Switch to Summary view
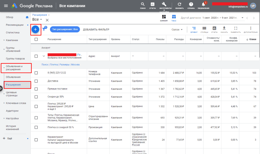 pos(164,18)
